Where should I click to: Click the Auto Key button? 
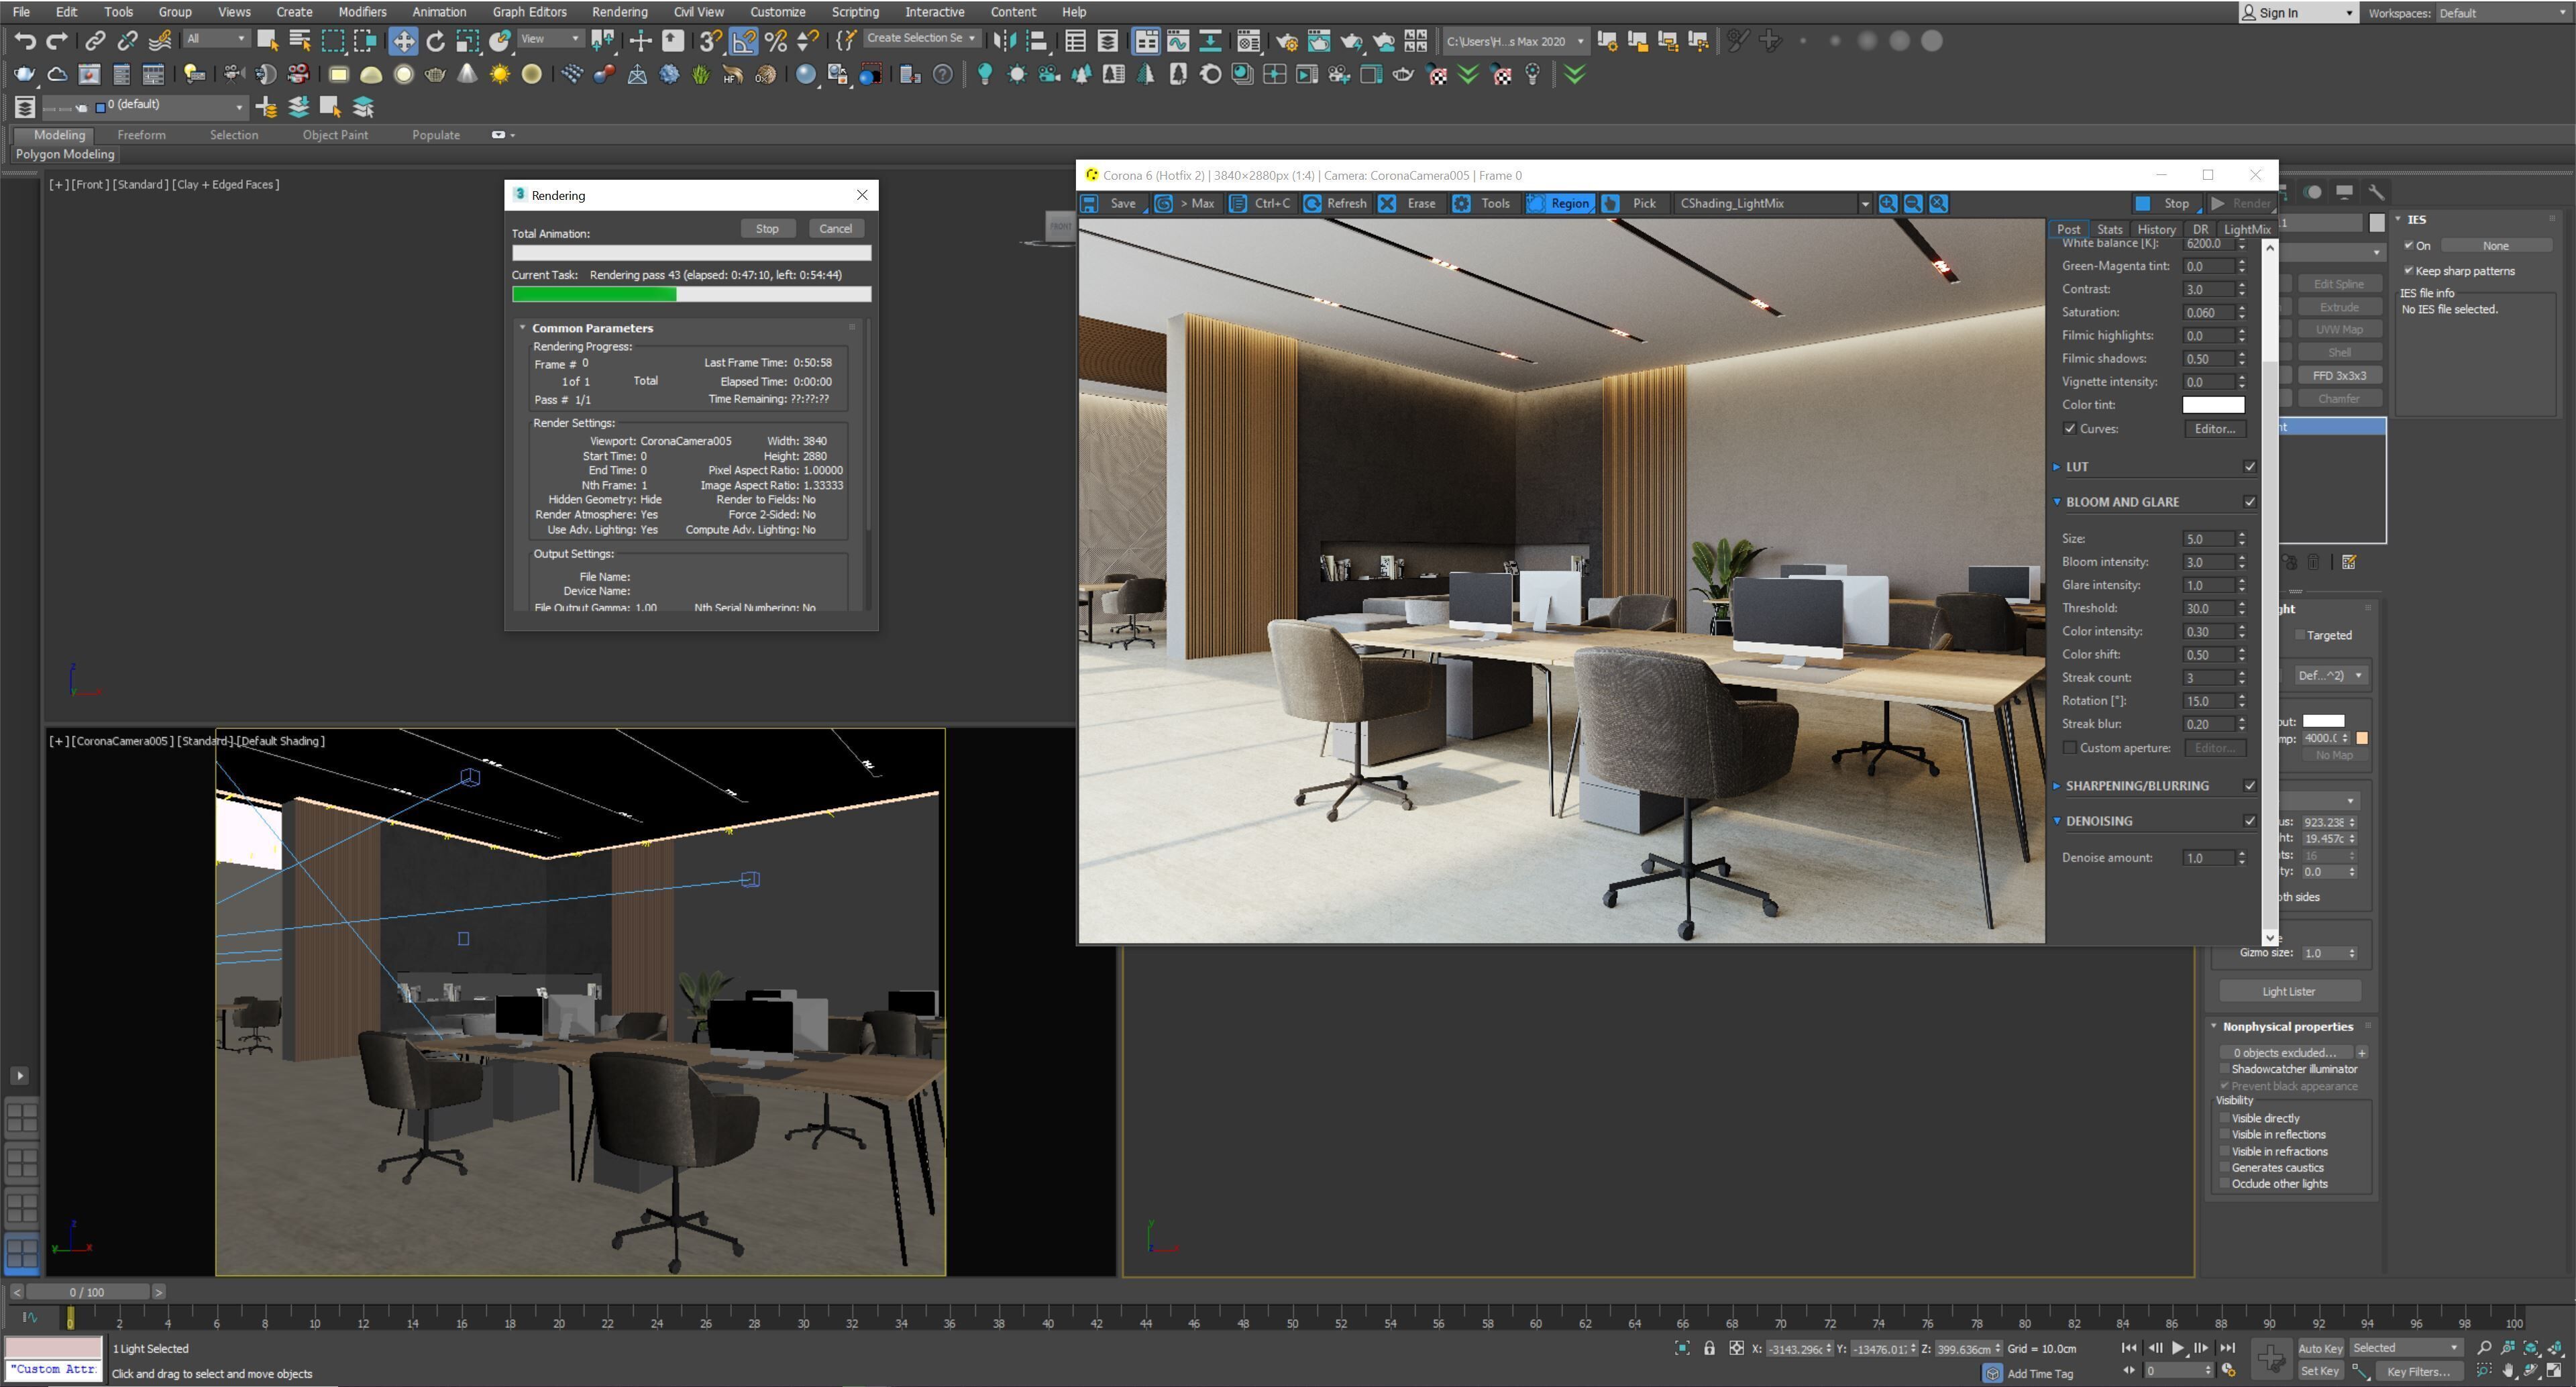pyautogui.click(x=2320, y=1348)
